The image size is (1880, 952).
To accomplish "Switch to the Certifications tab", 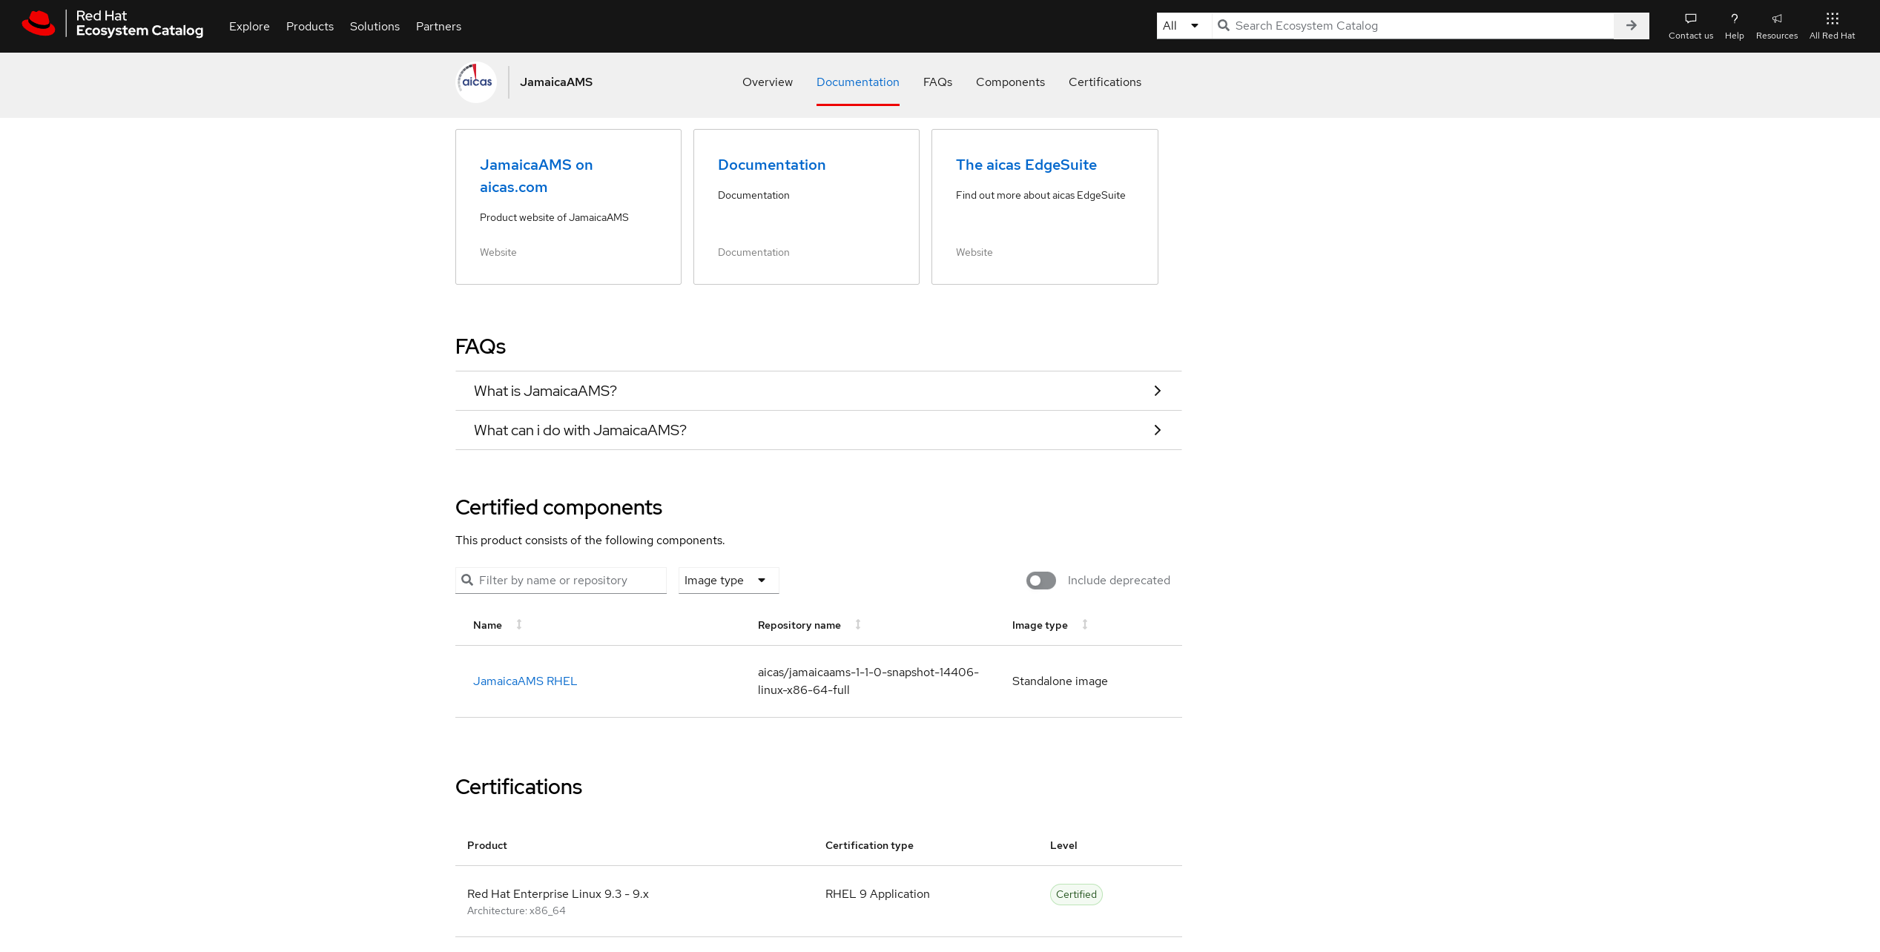I will click(x=1104, y=82).
